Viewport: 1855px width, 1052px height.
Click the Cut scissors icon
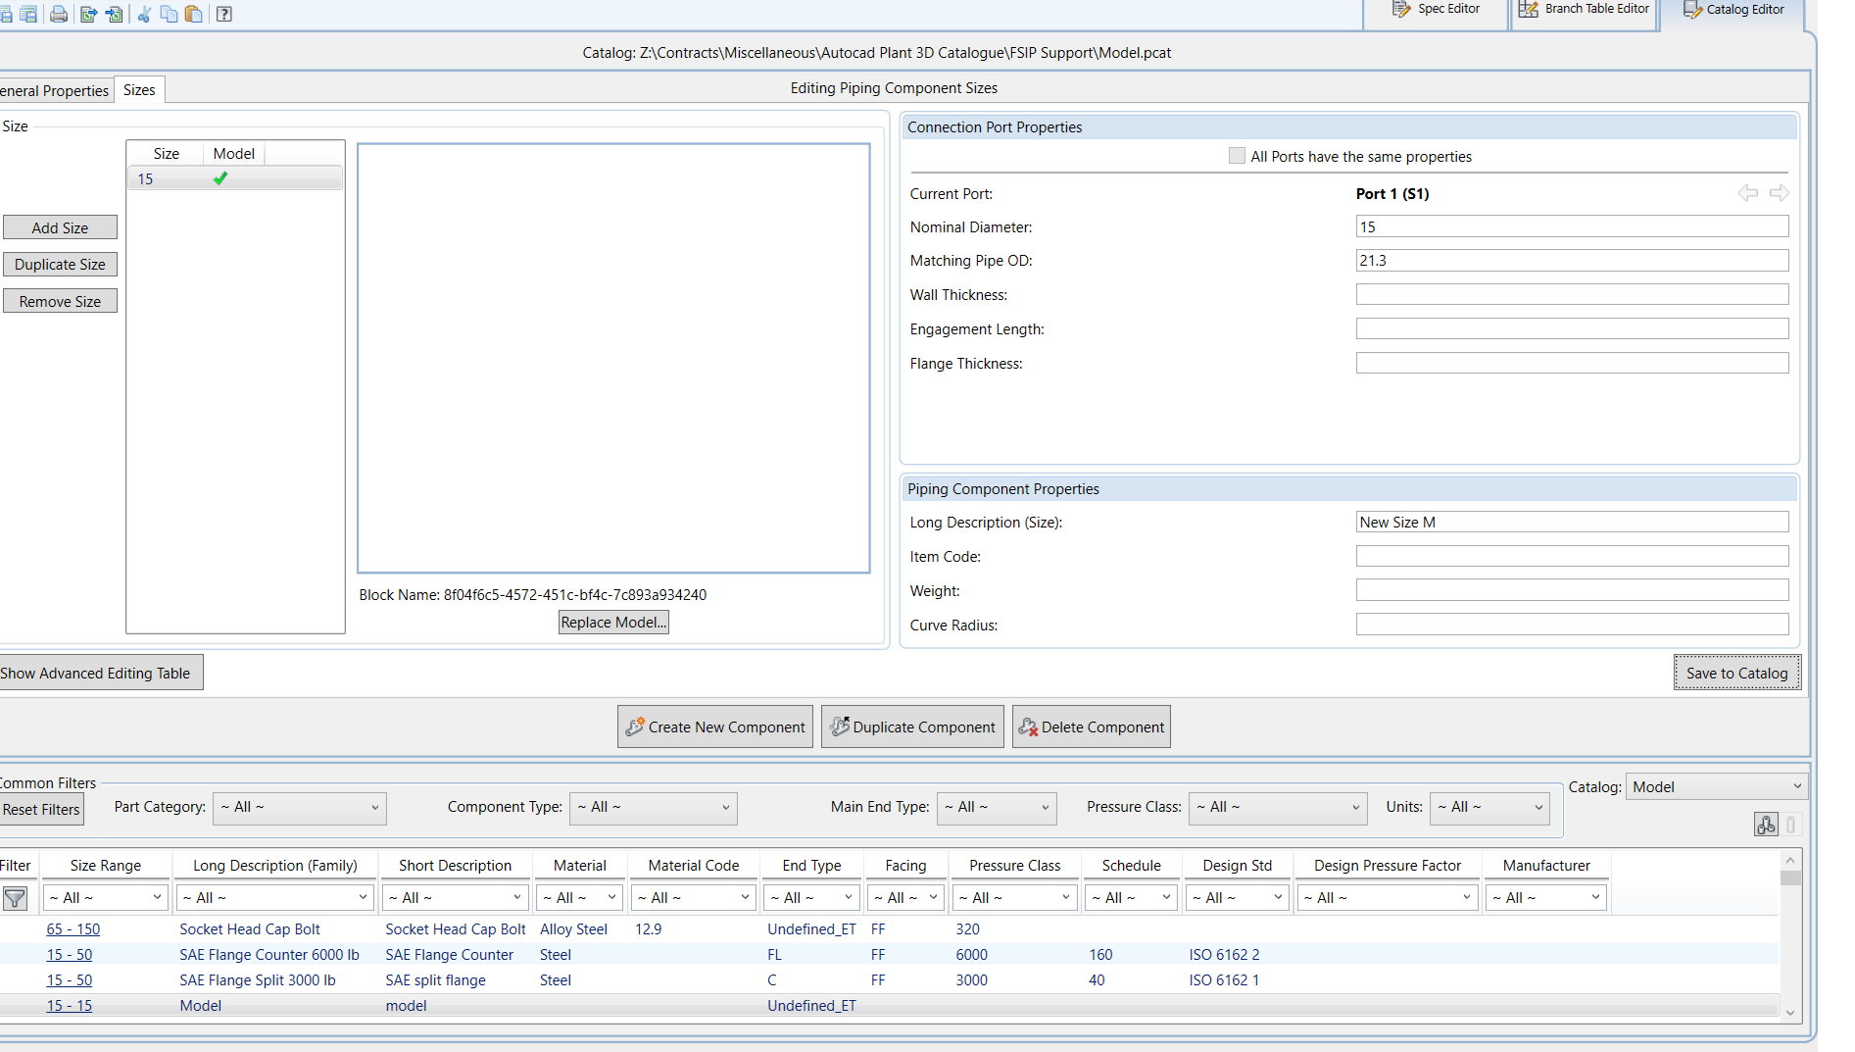144,14
